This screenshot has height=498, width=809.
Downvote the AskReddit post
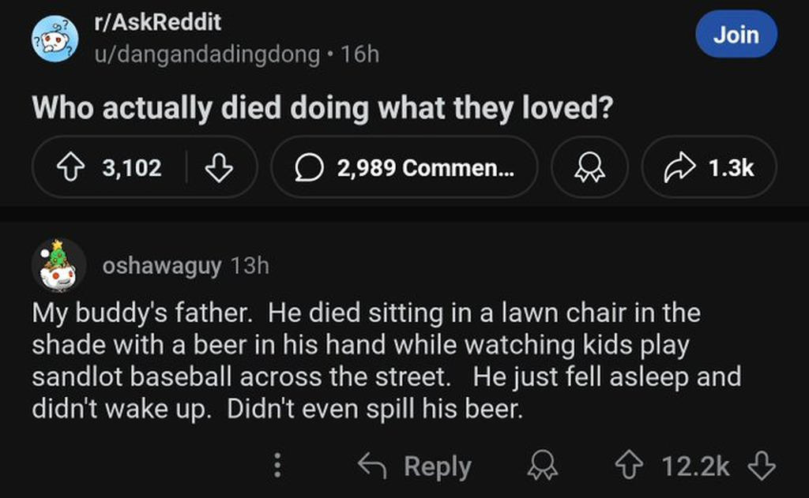tap(219, 167)
